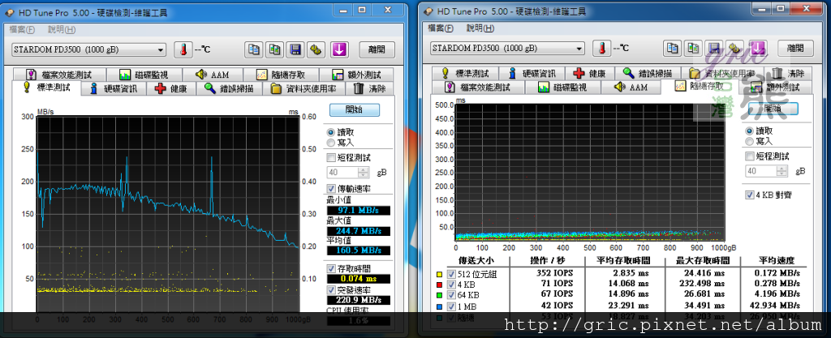Image resolution: width=831 pixels, height=338 pixels.
Task: Click HD Tune Pro title icon, right window
Action: [428, 11]
